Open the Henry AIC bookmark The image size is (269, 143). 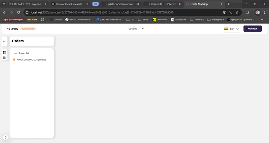[160, 20]
